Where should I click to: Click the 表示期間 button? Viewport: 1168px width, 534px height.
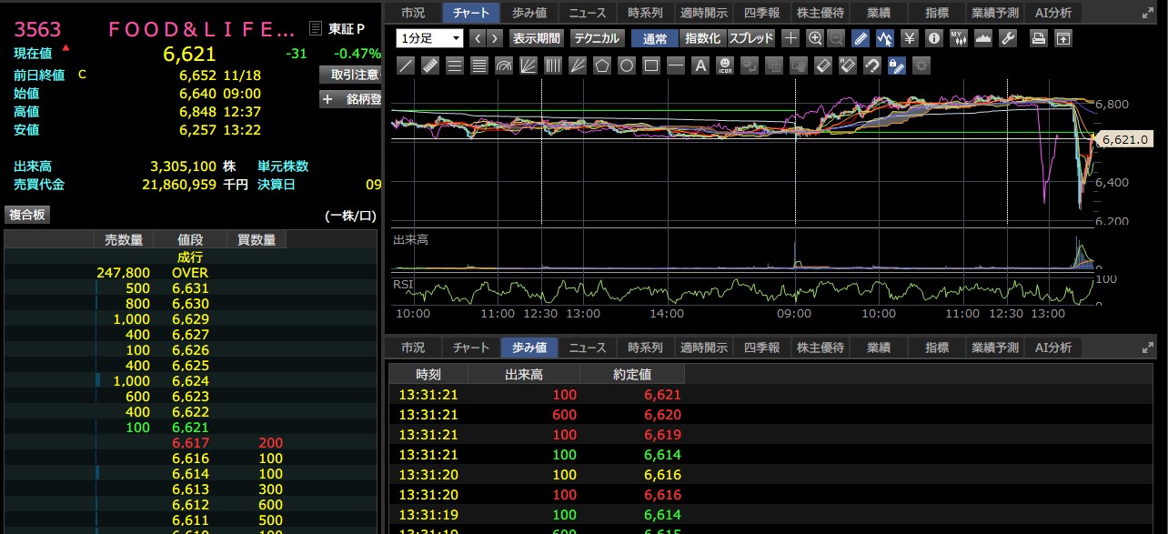(537, 38)
